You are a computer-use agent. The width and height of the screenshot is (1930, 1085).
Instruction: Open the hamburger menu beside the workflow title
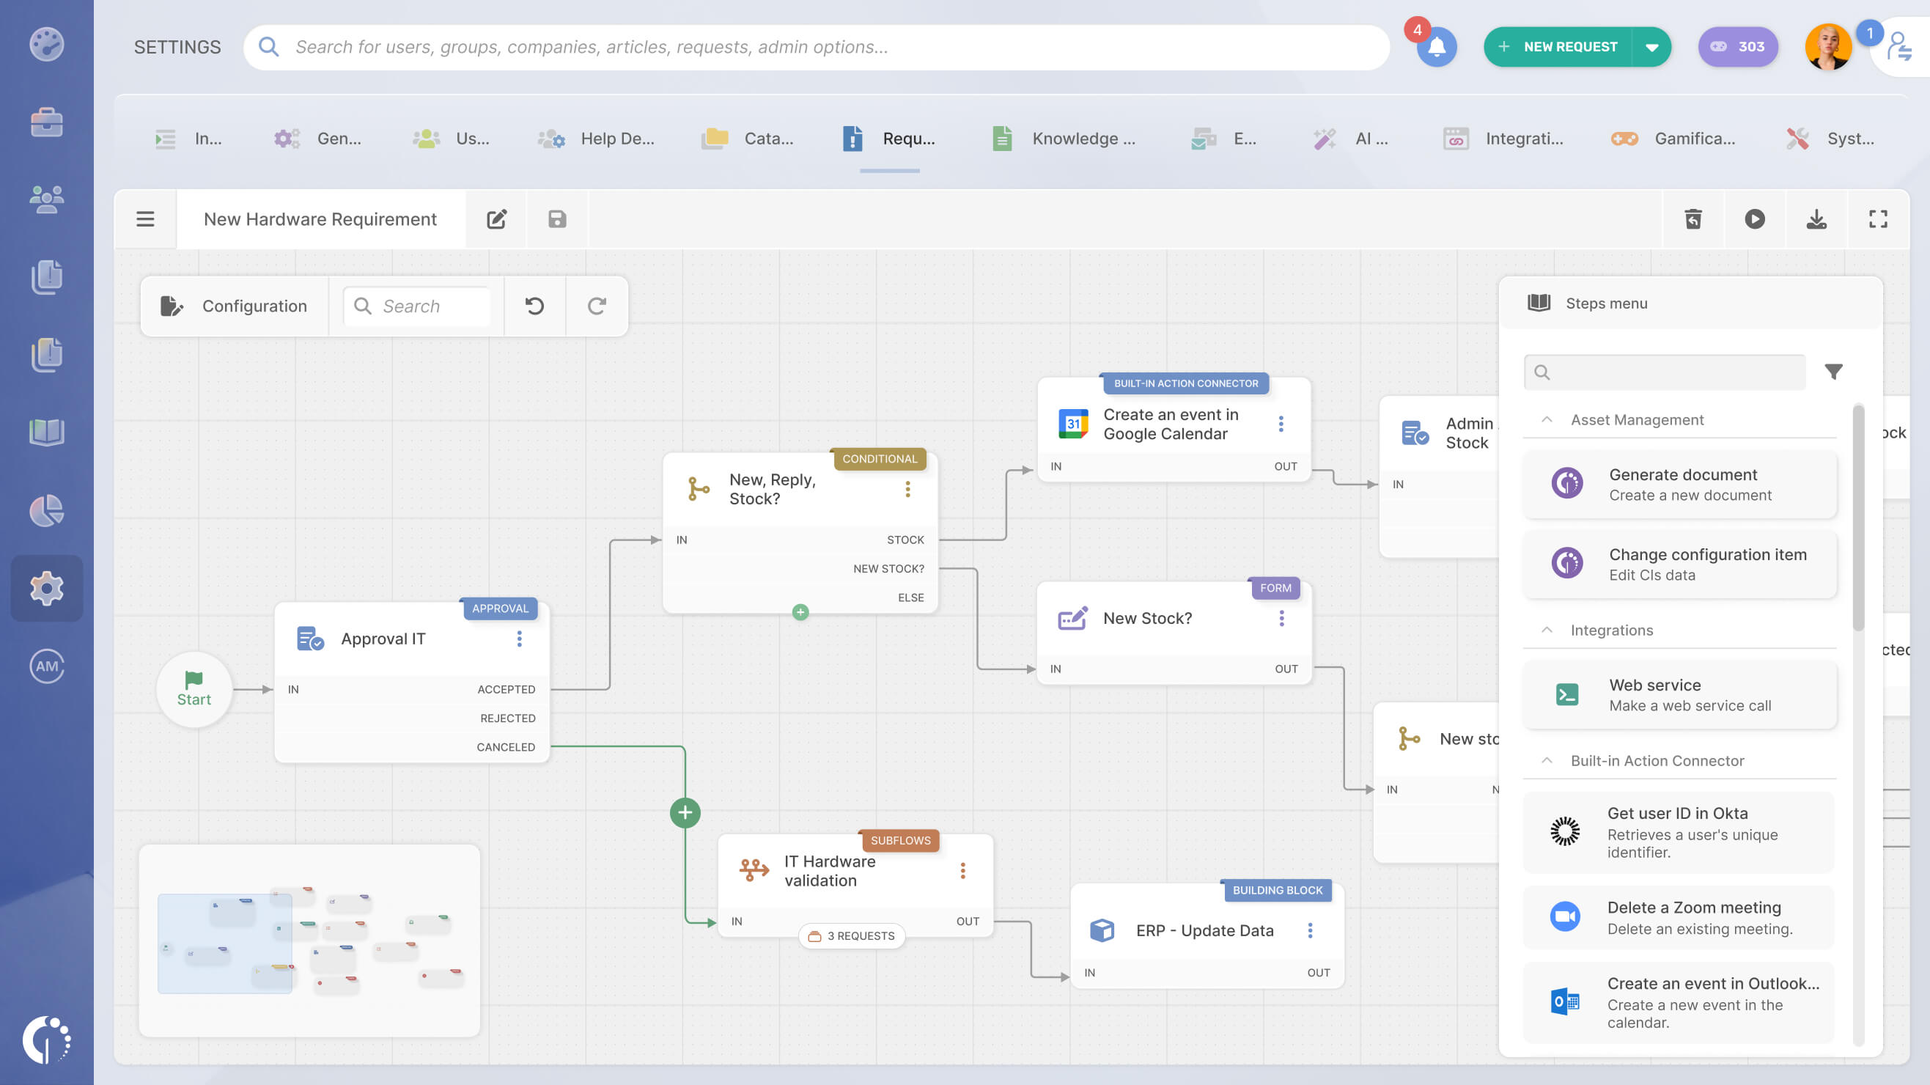click(x=144, y=218)
